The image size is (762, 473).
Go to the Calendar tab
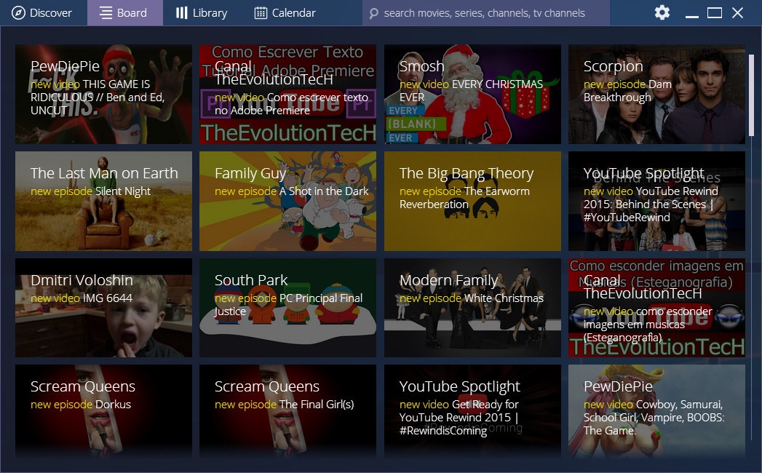coord(285,12)
